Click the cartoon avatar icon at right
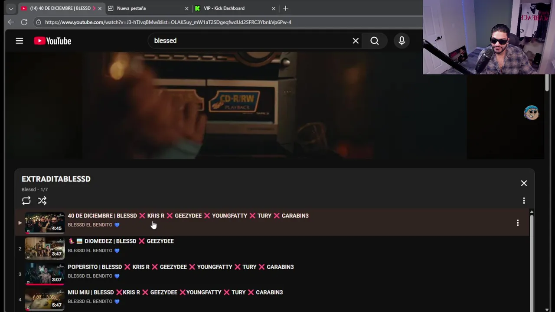The height and width of the screenshot is (312, 555). click(531, 113)
